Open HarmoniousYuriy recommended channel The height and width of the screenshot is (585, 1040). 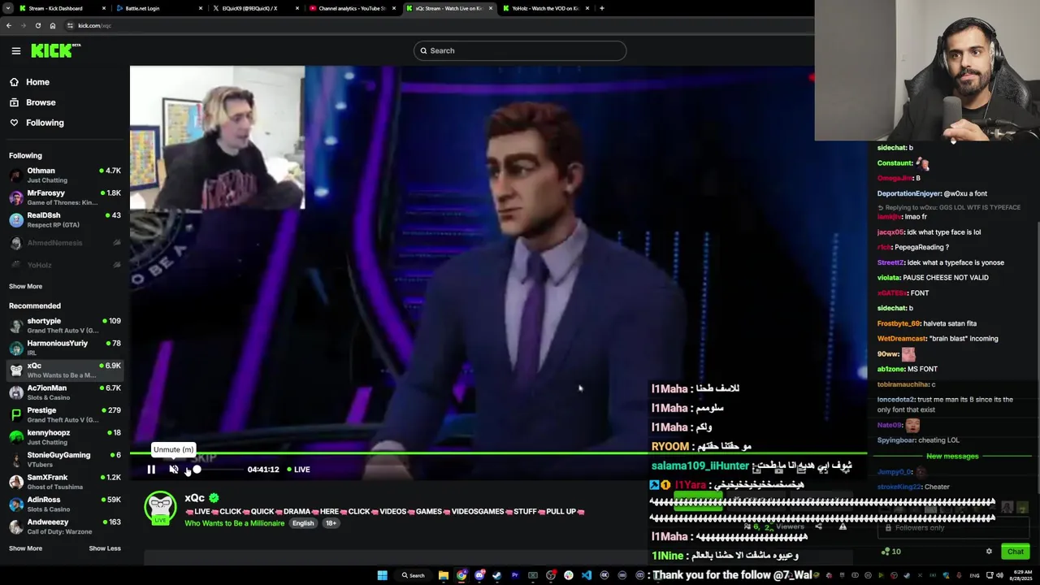[65, 348]
